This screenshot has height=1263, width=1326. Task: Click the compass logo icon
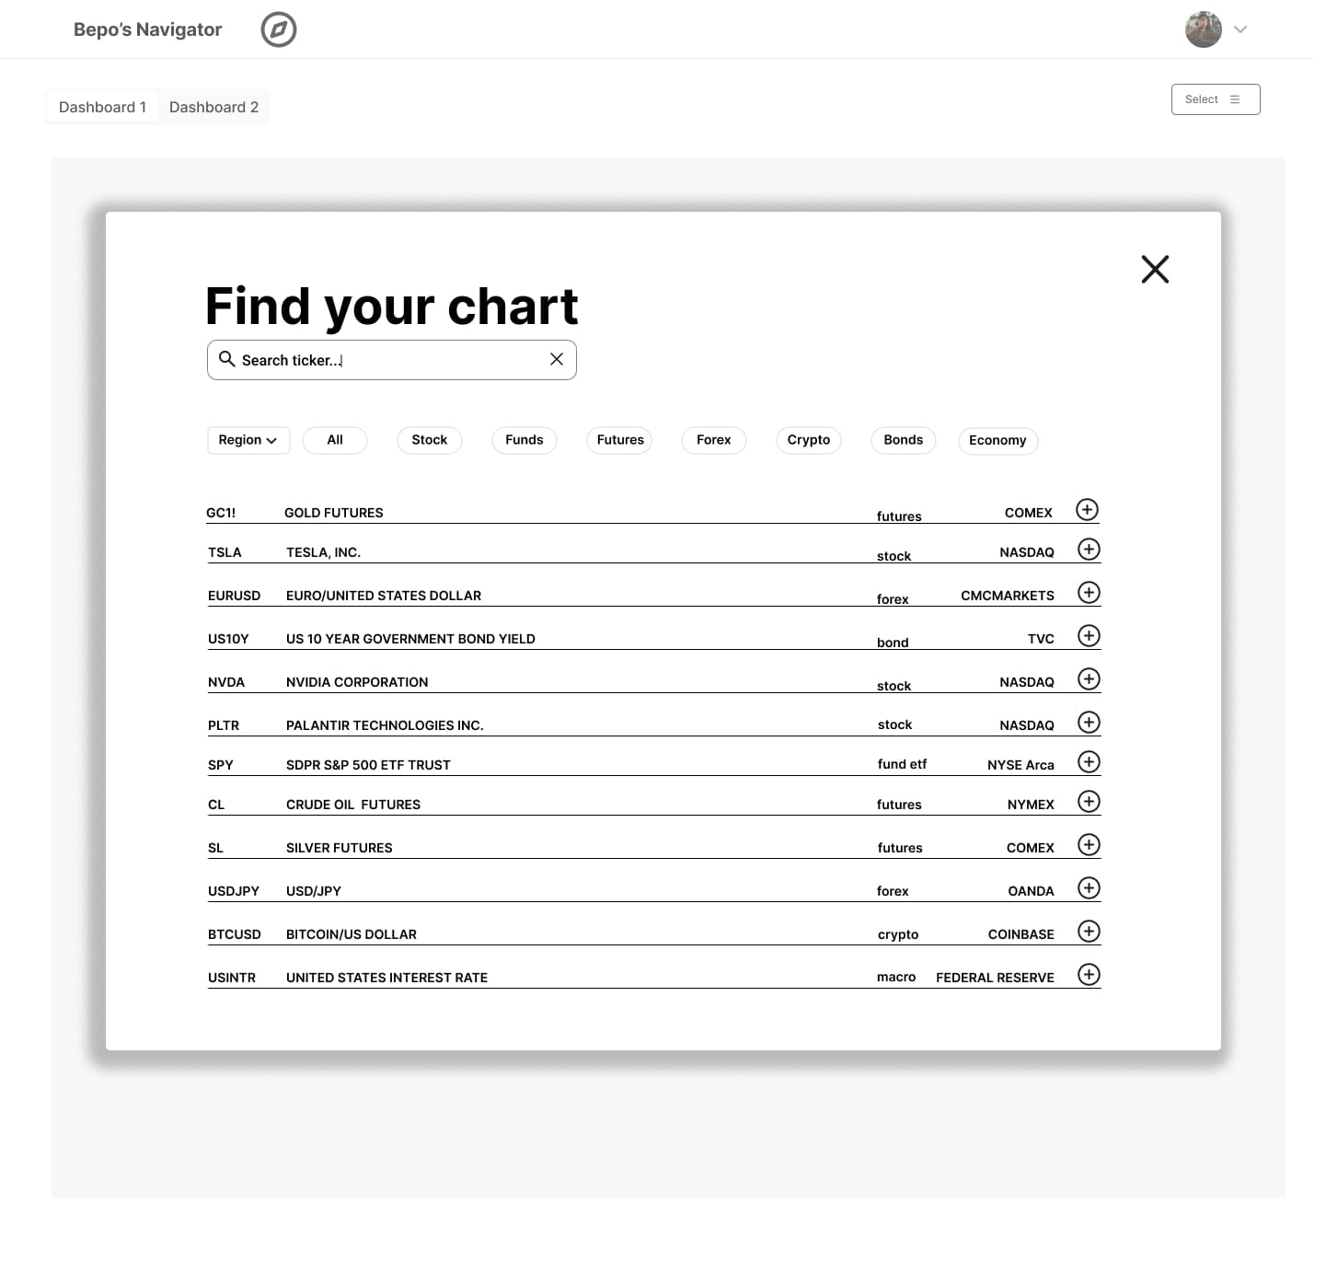[278, 29]
